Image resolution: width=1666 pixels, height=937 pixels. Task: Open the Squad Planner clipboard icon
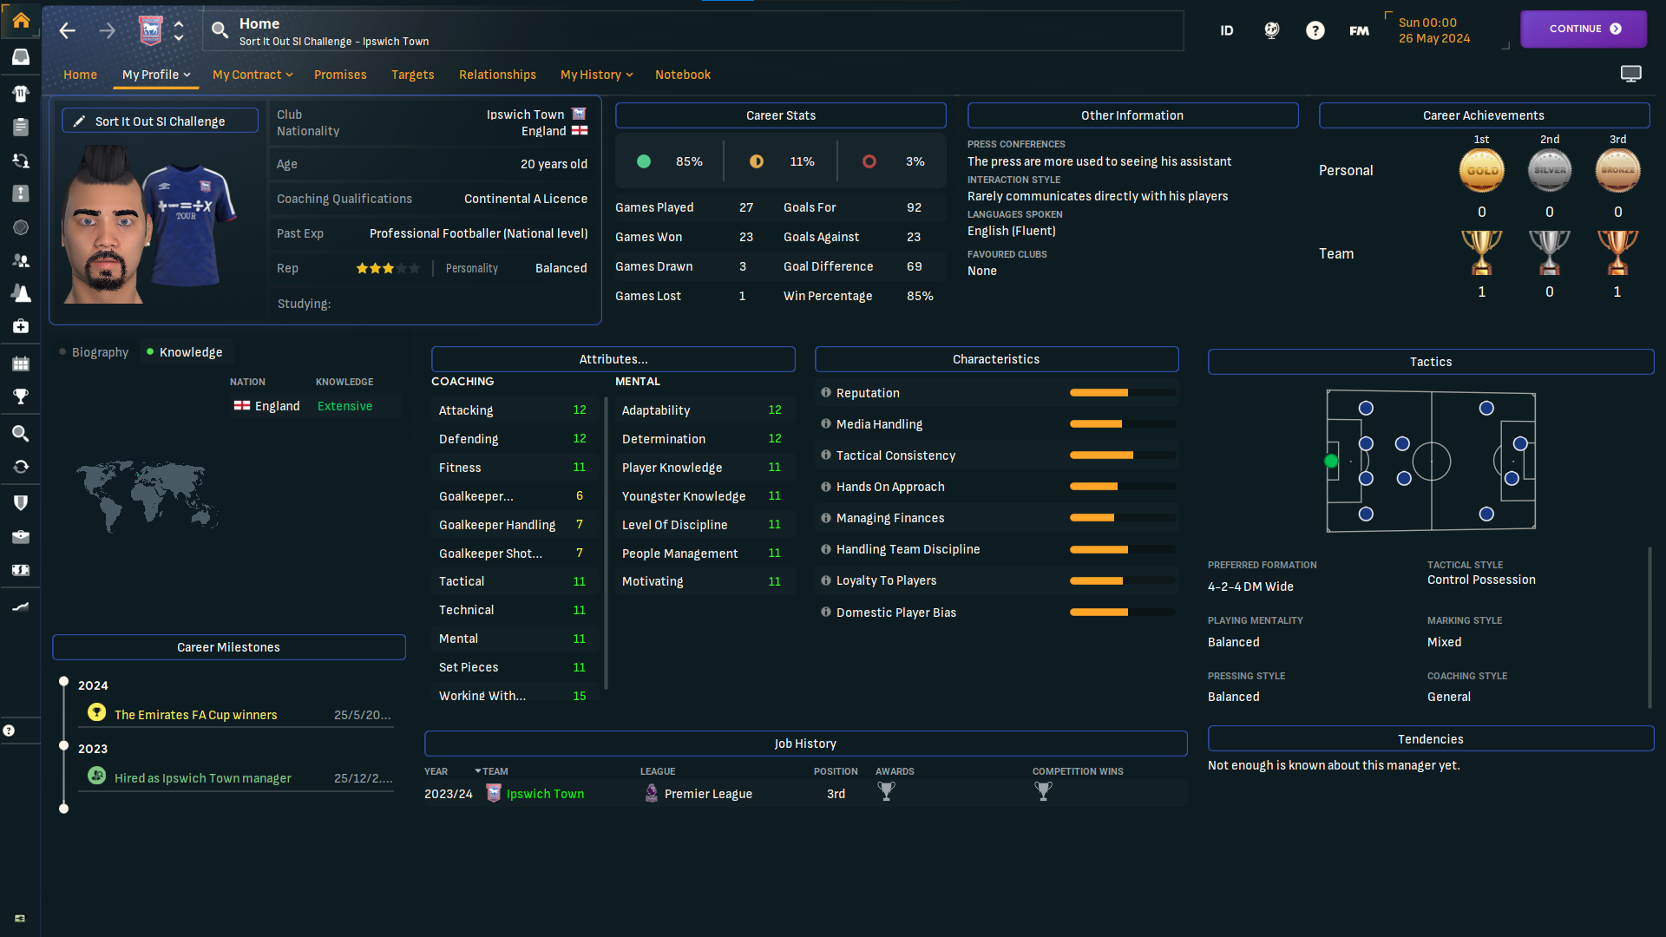[x=21, y=127]
